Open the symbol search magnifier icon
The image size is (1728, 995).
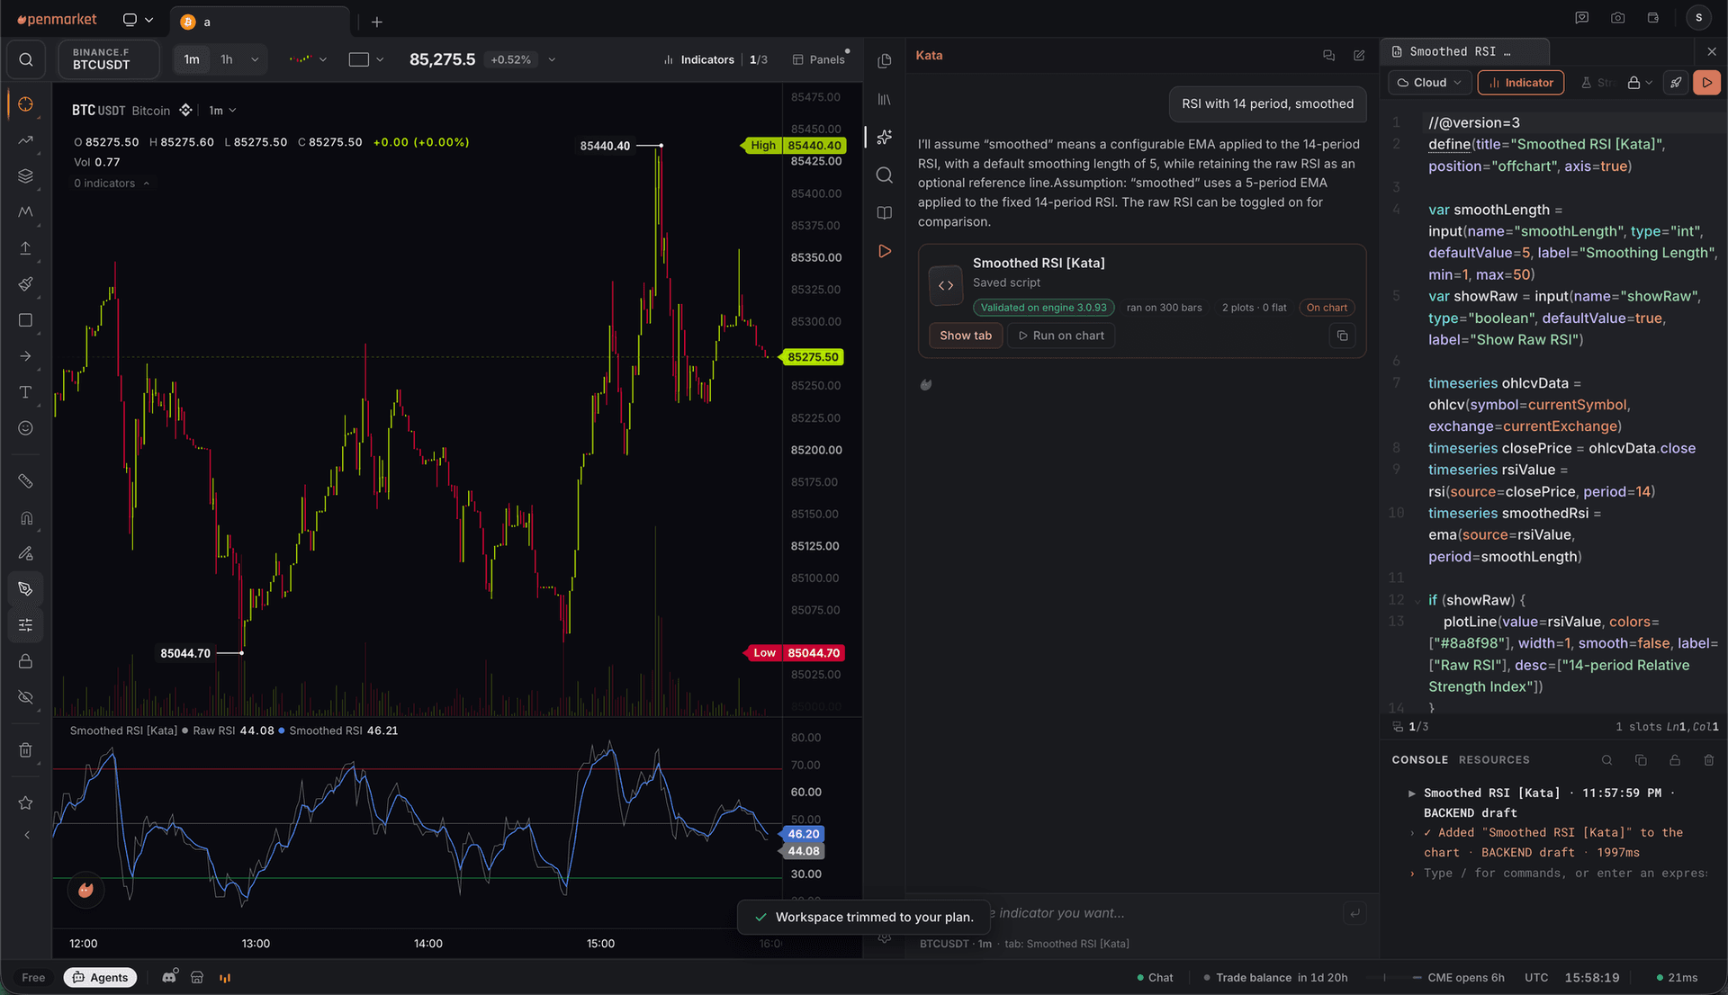[x=26, y=60]
